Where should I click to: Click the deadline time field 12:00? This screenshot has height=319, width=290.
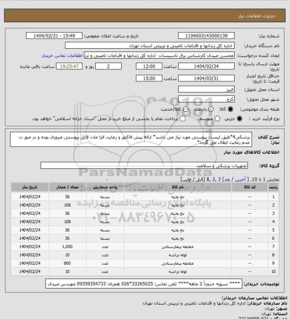(149, 66)
